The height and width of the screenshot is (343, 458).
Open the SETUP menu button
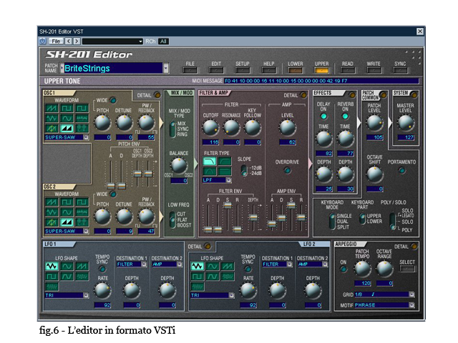tap(243, 70)
